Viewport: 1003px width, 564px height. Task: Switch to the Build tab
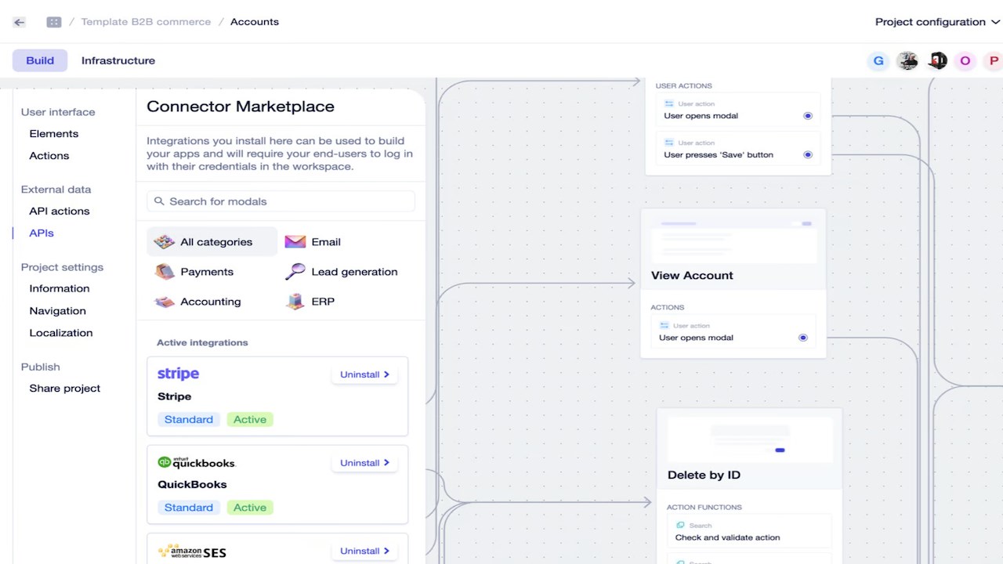40,60
